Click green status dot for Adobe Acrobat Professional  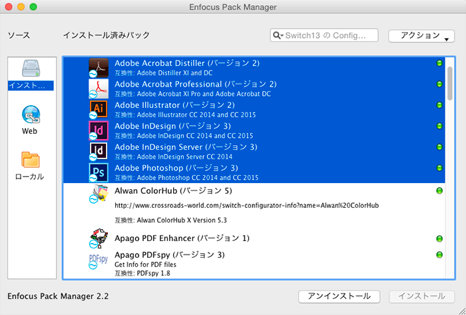pyautogui.click(x=439, y=84)
